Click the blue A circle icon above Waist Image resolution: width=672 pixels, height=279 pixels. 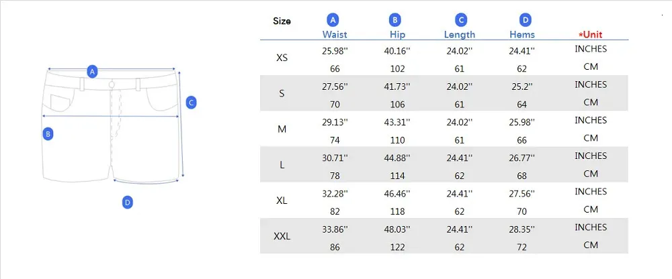(333, 20)
